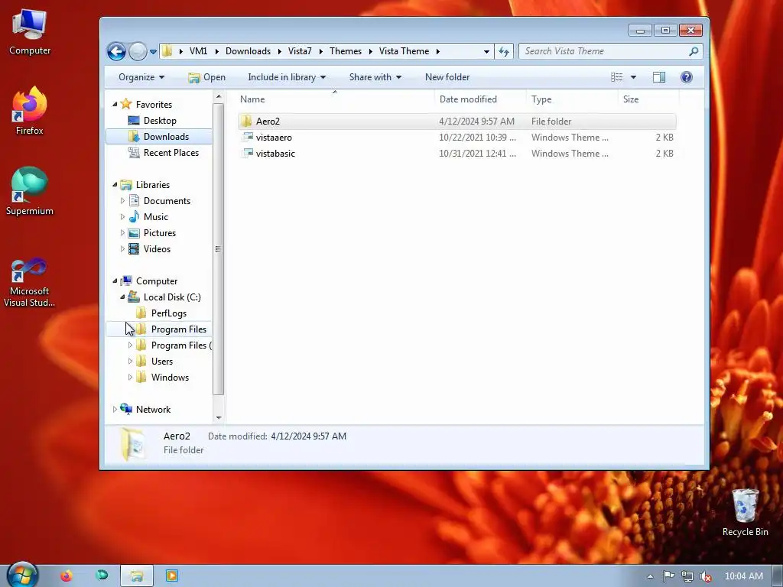Click the refresh button beside address bar
The image size is (783, 587).
pos(504,51)
